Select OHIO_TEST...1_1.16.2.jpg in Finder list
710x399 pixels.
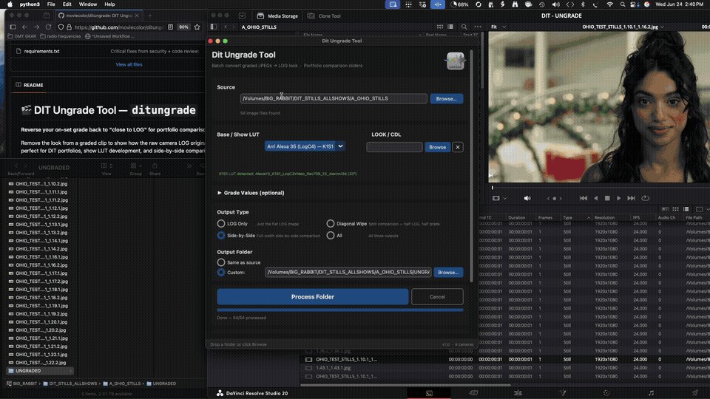click(41, 265)
